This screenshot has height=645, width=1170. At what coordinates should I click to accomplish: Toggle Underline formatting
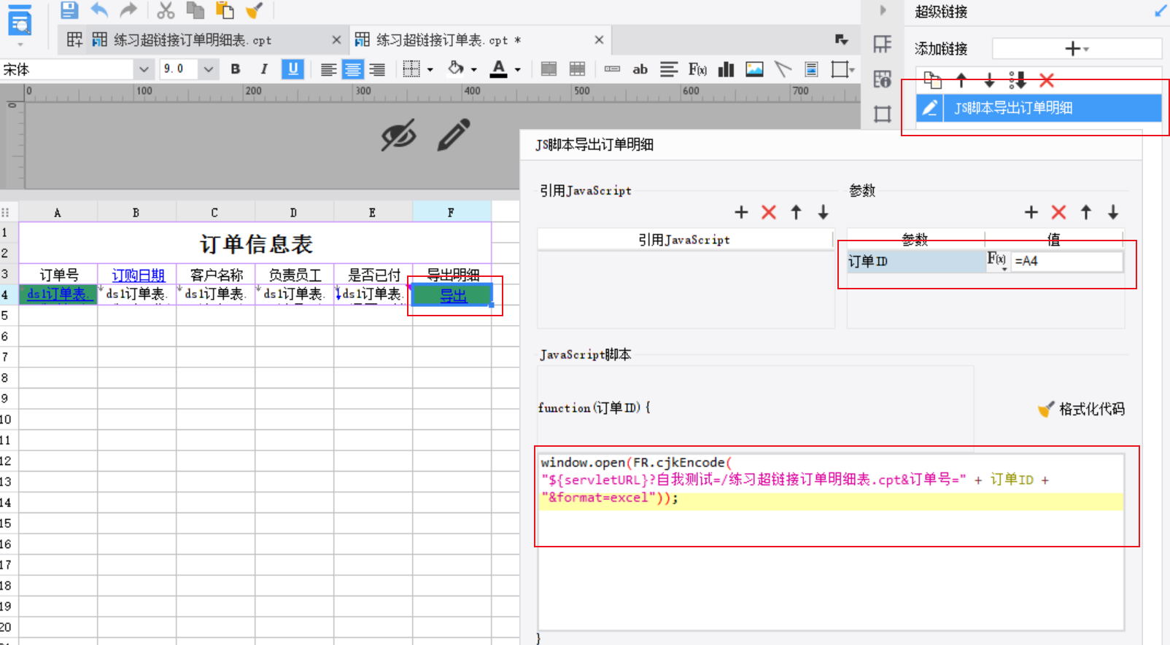[x=292, y=69]
